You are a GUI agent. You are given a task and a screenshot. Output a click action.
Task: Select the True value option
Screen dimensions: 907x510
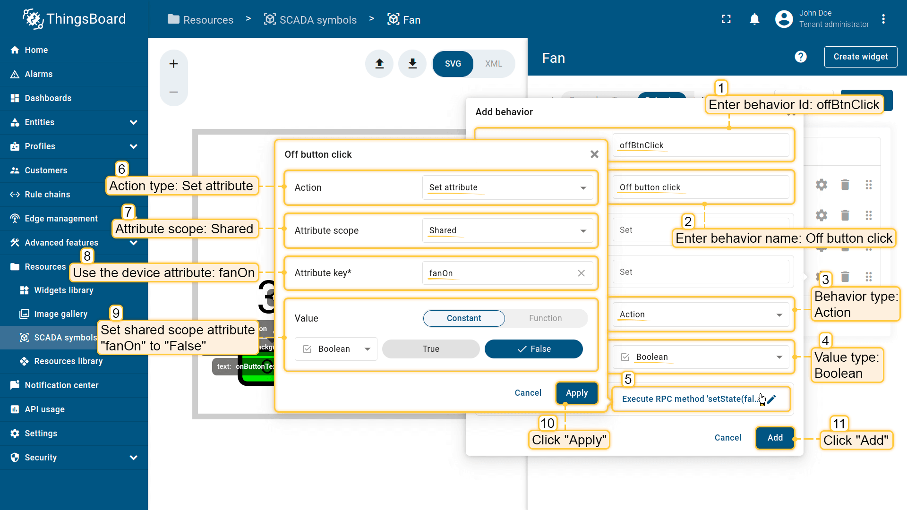pyautogui.click(x=430, y=349)
